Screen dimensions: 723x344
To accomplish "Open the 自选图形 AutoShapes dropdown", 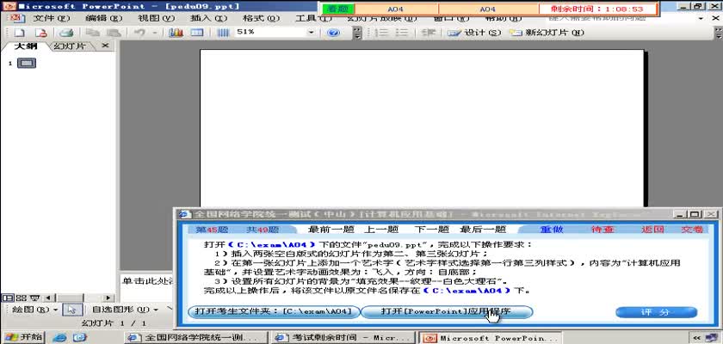I will coord(125,310).
